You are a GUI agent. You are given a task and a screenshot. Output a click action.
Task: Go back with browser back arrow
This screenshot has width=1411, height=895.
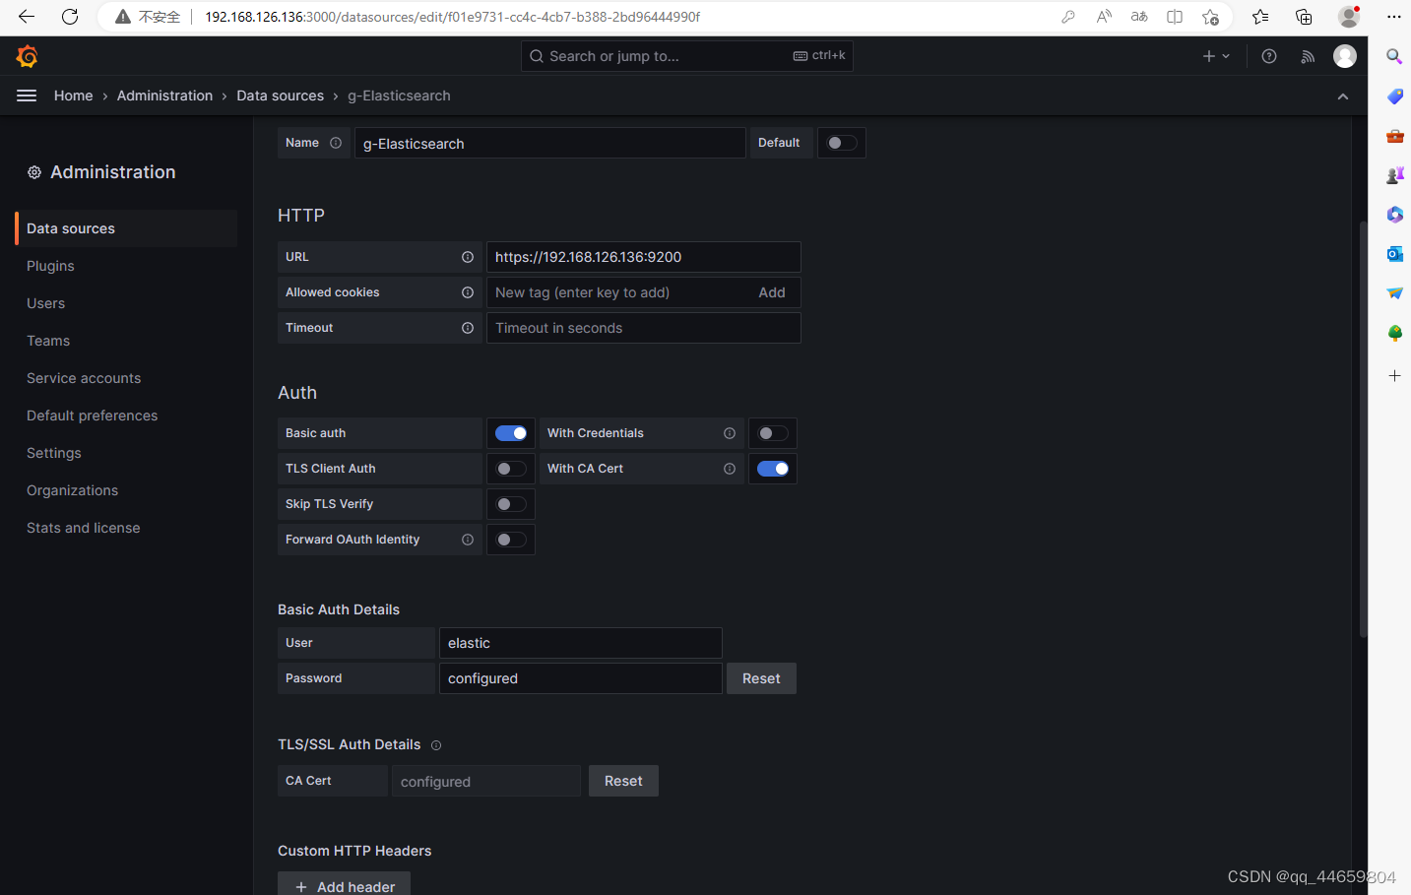[x=27, y=17]
